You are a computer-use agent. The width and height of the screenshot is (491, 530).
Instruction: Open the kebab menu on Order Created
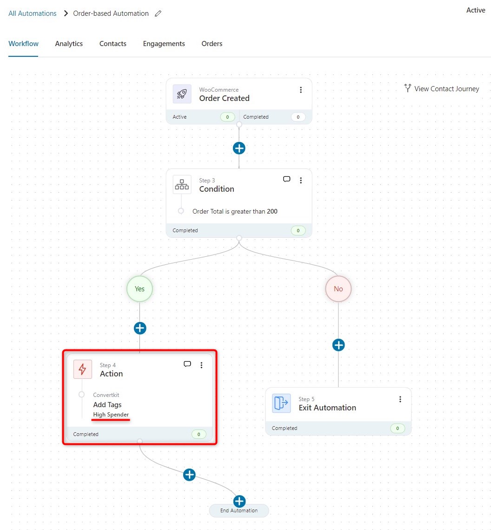301,89
